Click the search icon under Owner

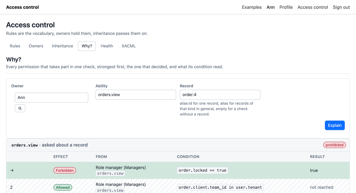(20, 108)
